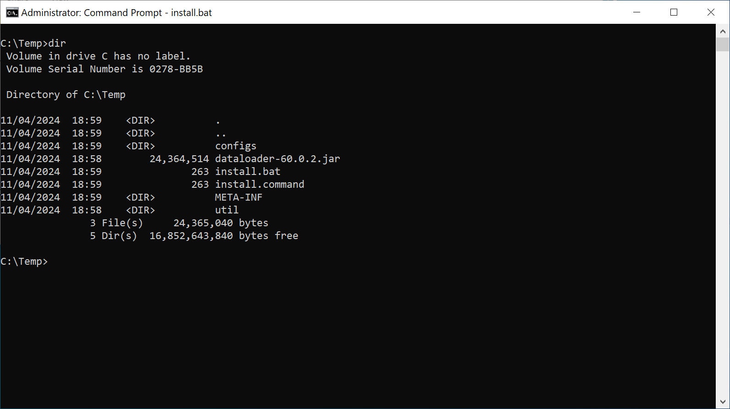
Task: Minimize the Command Prompt window
Action: point(636,12)
